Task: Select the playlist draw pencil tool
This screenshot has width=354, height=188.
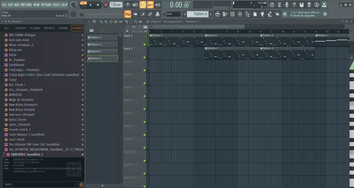Action: click(101, 22)
